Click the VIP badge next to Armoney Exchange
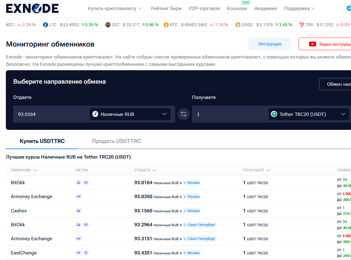Screen dimensions: 351x260 pyautogui.click(x=78, y=196)
